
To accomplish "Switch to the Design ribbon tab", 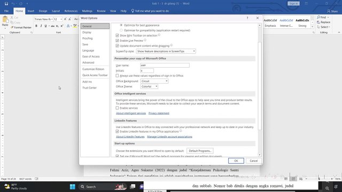I will [x=43, y=11].
